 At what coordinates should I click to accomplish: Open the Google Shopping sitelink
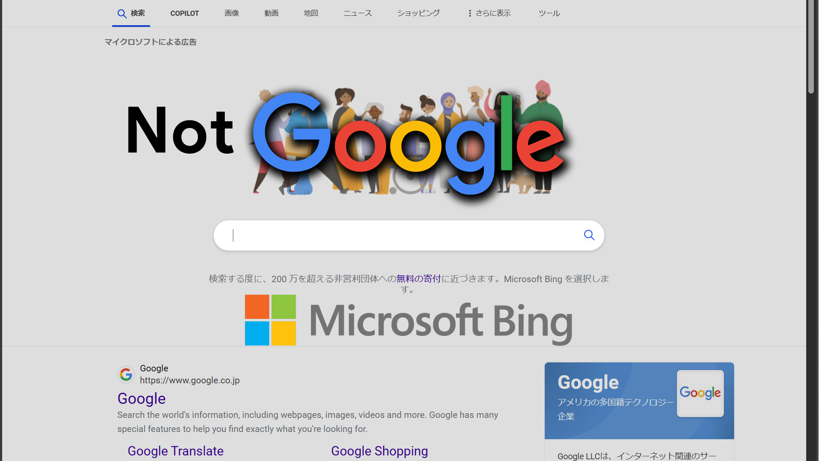pyautogui.click(x=379, y=451)
